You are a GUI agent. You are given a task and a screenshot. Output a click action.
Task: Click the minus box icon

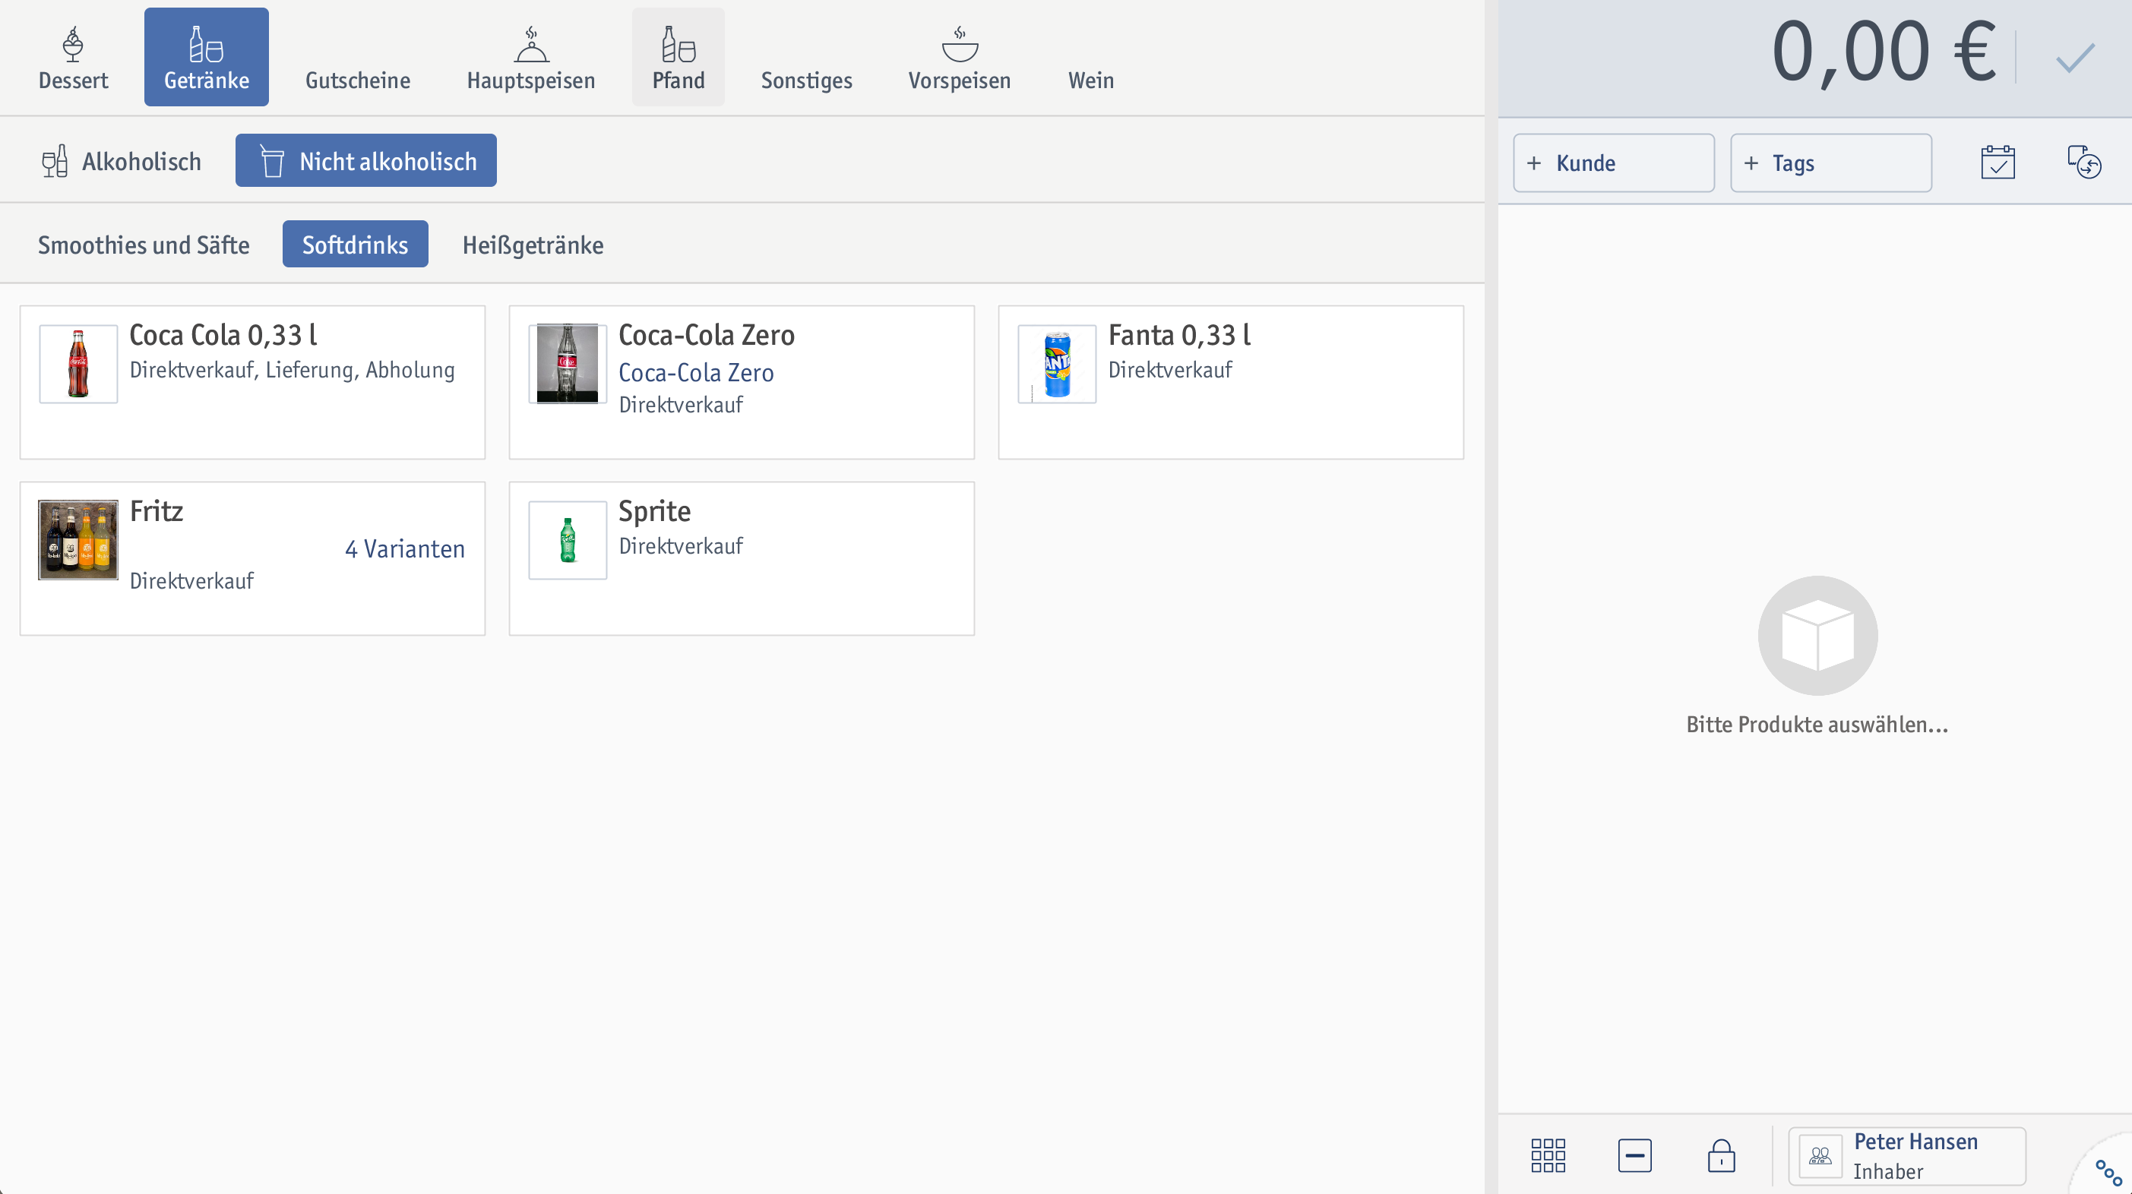tap(1634, 1155)
